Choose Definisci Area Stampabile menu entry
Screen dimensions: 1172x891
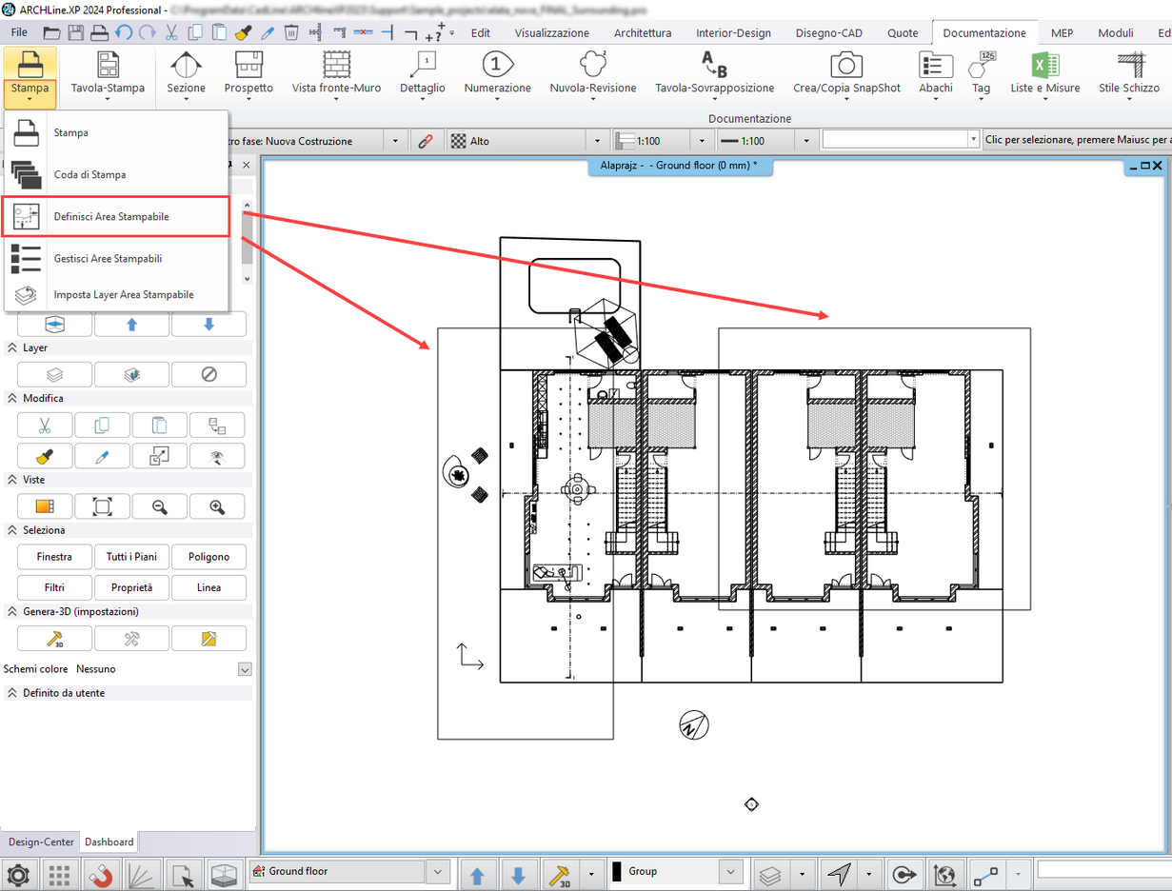click(x=116, y=217)
